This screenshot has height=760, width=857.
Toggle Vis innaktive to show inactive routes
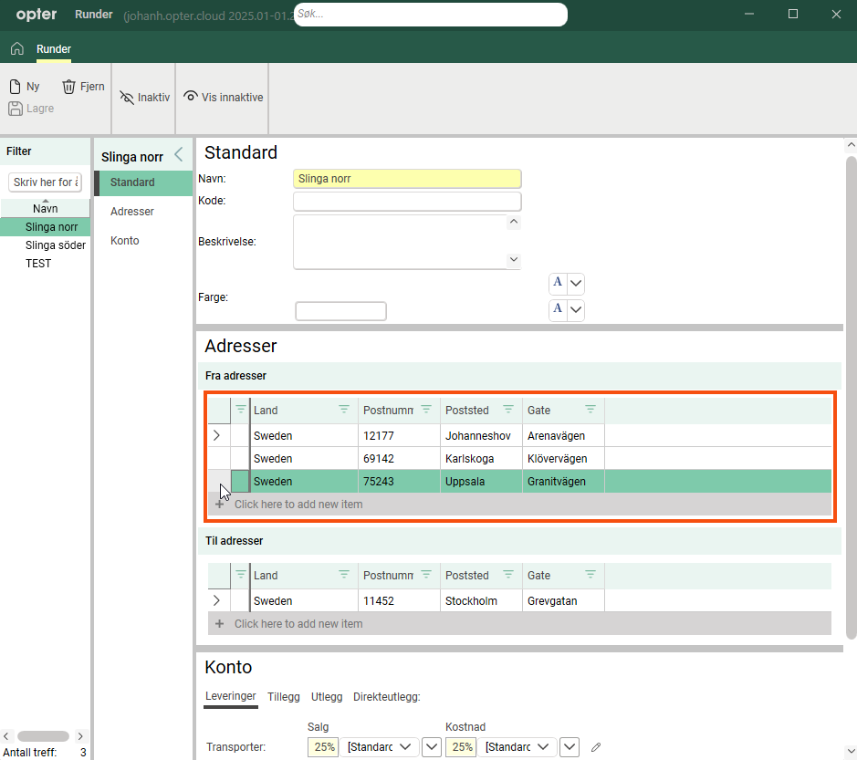tap(224, 97)
